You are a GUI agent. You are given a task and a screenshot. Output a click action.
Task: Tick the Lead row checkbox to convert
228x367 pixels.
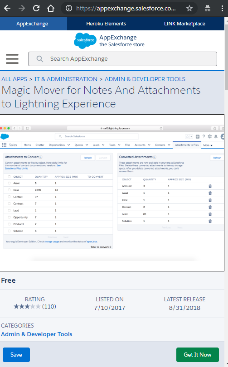tap(10, 210)
